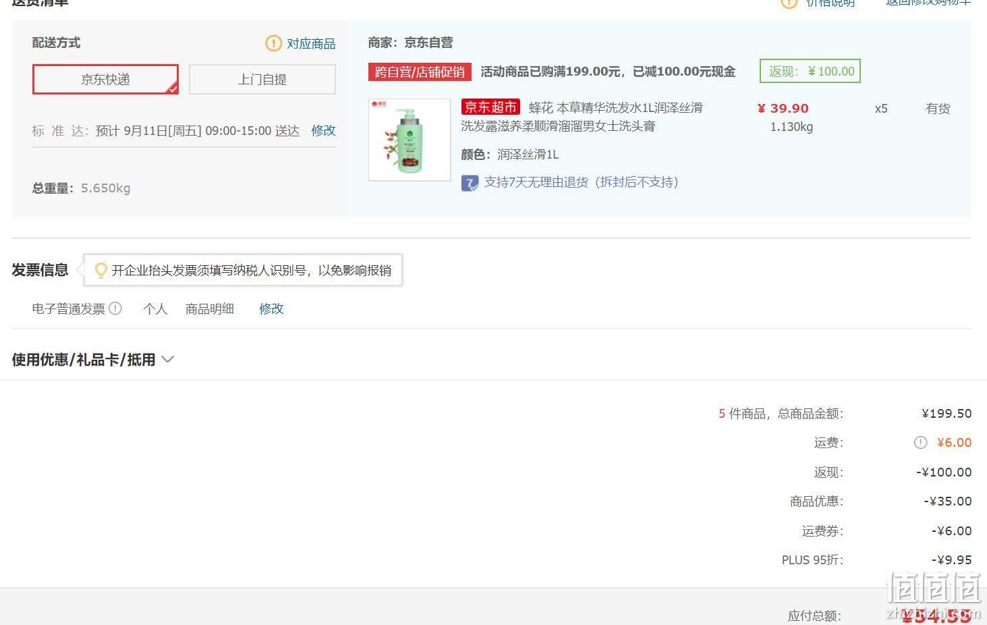Click the 7-day return shield icon
The height and width of the screenshot is (625, 987).
(470, 183)
